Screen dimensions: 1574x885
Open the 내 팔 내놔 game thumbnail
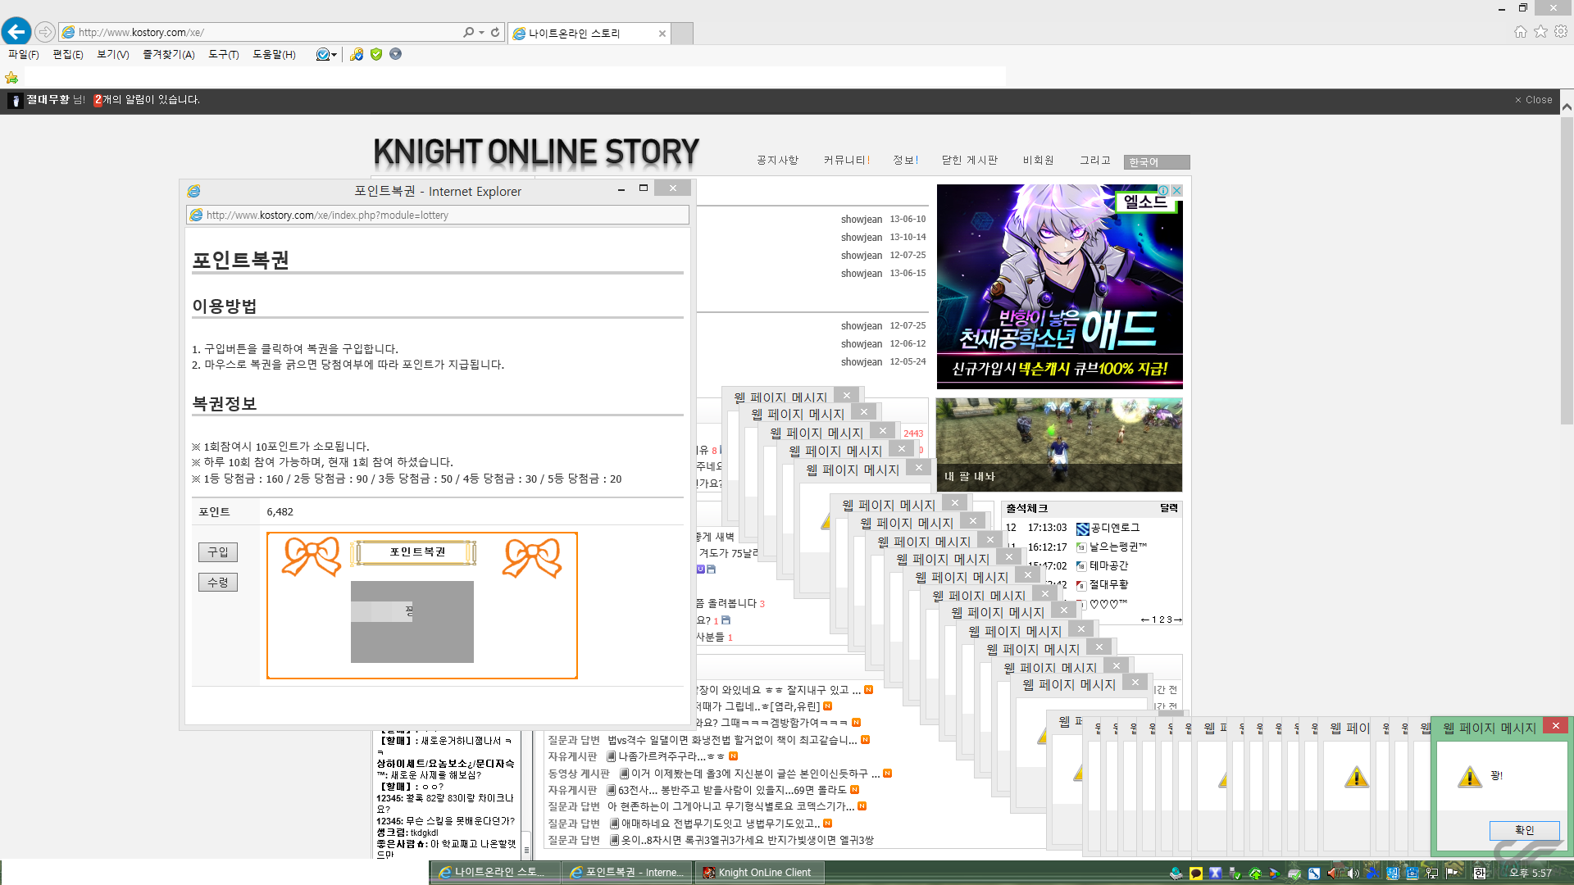click(x=1059, y=445)
